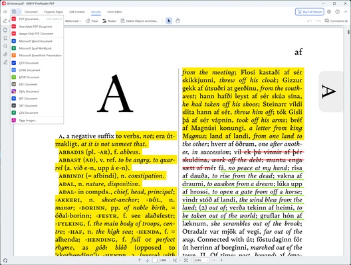Open the Search panel in sidebar
The height and width of the screenshot is (265, 351).
point(5,46)
